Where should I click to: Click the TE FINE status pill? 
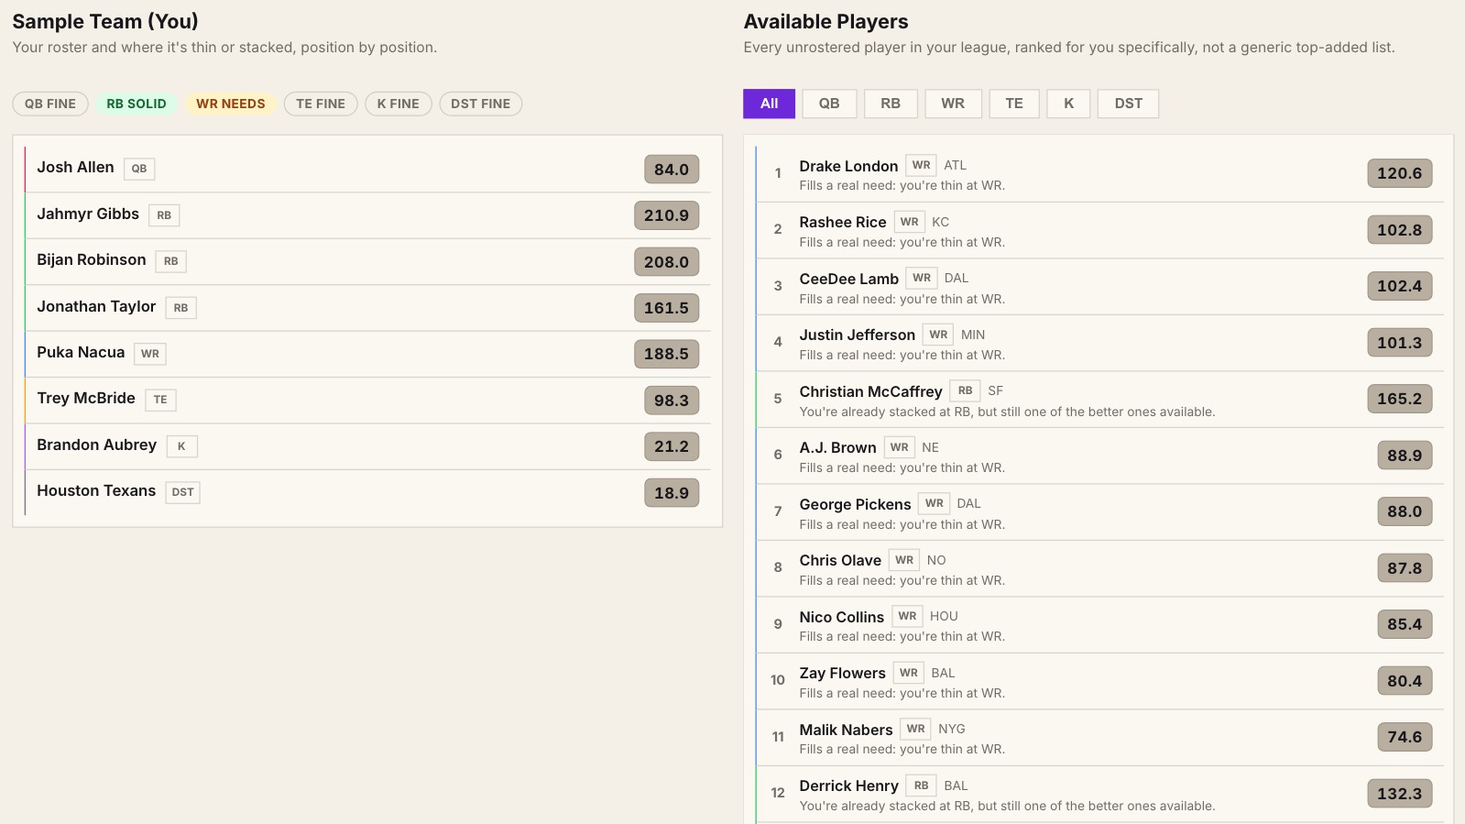pos(321,104)
